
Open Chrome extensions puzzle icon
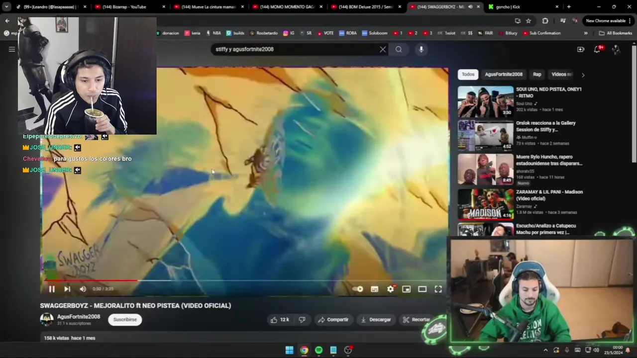(x=545, y=21)
